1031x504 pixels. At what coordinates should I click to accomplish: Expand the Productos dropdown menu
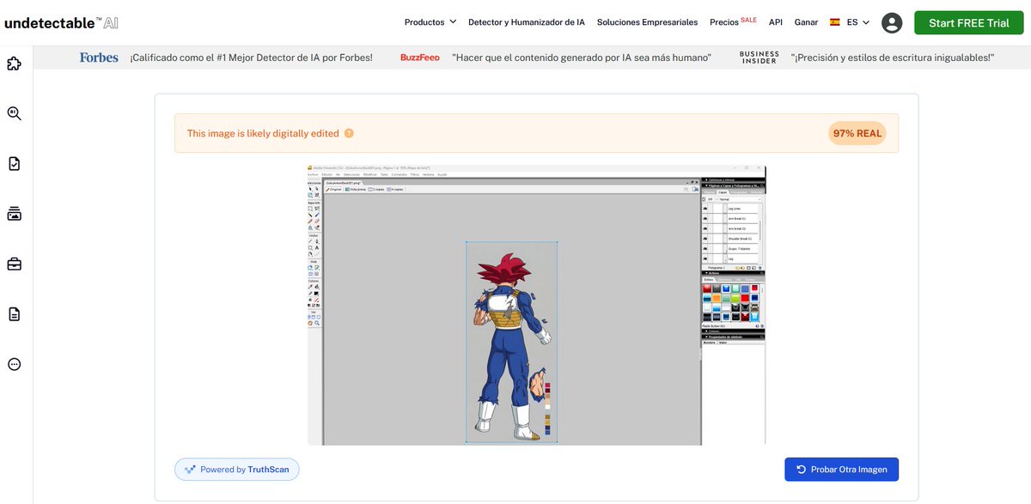tap(430, 22)
